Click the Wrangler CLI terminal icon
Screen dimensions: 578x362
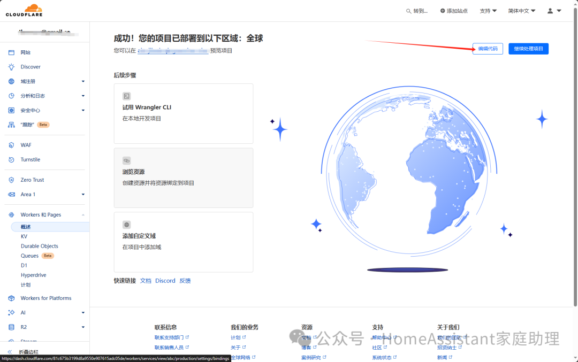click(126, 96)
